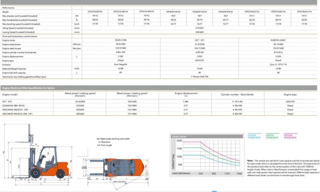Click column header "CPCD18-WS1H"
Image resolution: width=320 pixels, height=192 pixels.
146,12
